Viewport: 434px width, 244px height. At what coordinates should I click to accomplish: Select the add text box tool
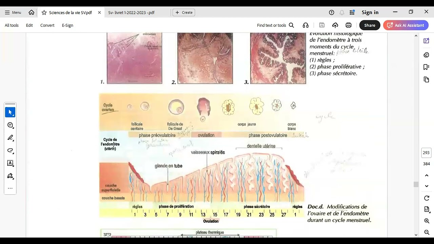pyautogui.click(x=10, y=163)
